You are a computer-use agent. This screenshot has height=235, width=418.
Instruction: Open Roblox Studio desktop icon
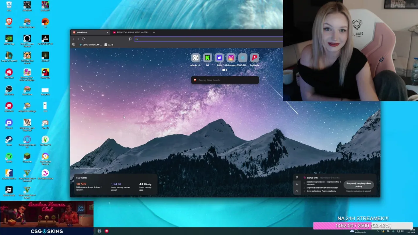pyautogui.click(x=9, y=191)
